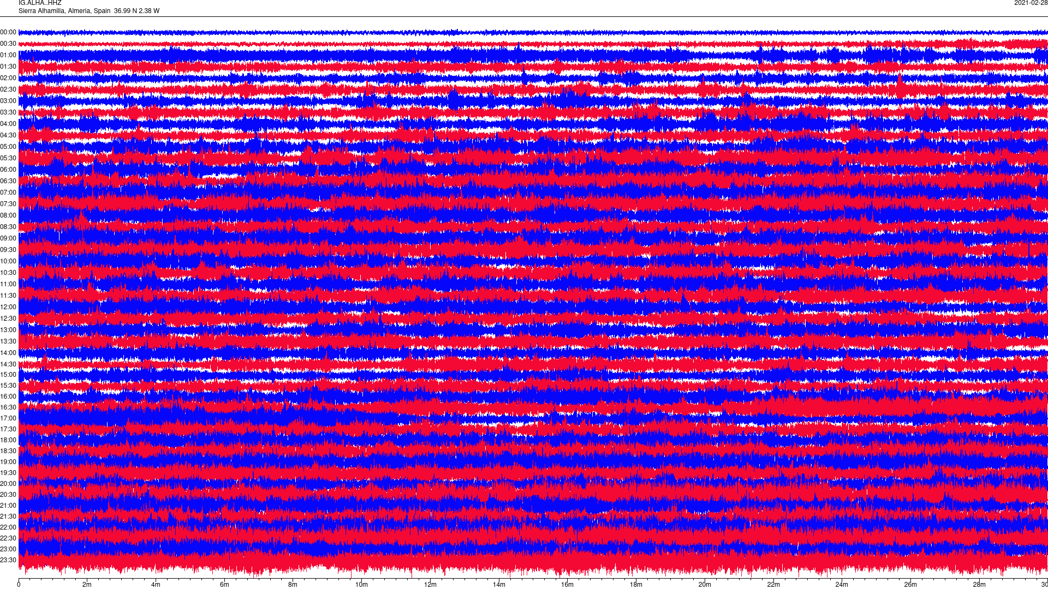1048x589 pixels.
Task: Select the 13:30 trace label
Action: point(8,342)
